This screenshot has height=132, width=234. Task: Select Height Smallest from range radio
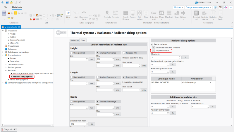[98, 53]
